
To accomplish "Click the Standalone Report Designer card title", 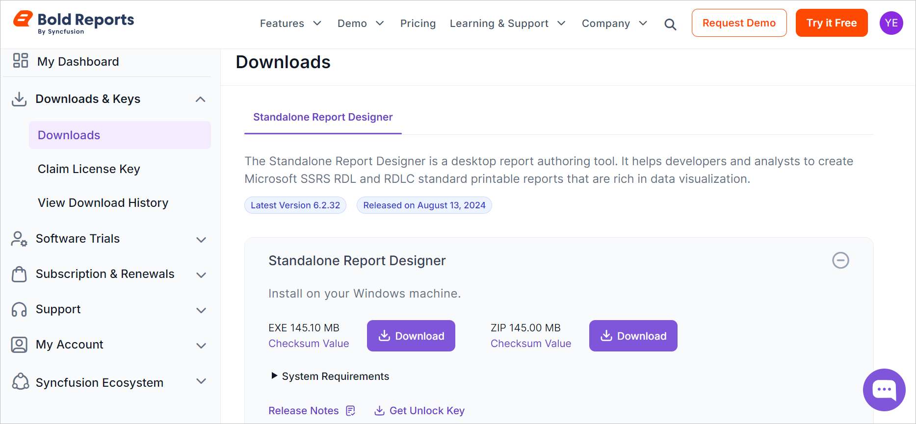I will (x=357, y=261).
